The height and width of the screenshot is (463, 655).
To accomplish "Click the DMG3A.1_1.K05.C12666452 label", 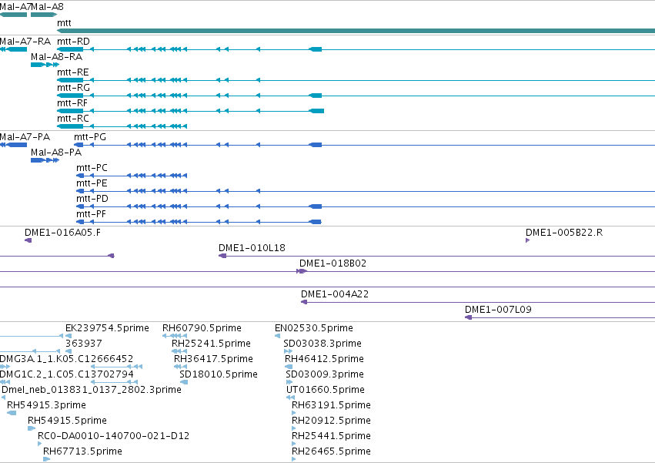I will click(66, 359).
